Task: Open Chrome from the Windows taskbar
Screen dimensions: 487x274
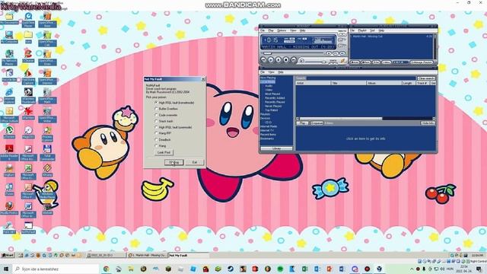Action: (107, 269)
